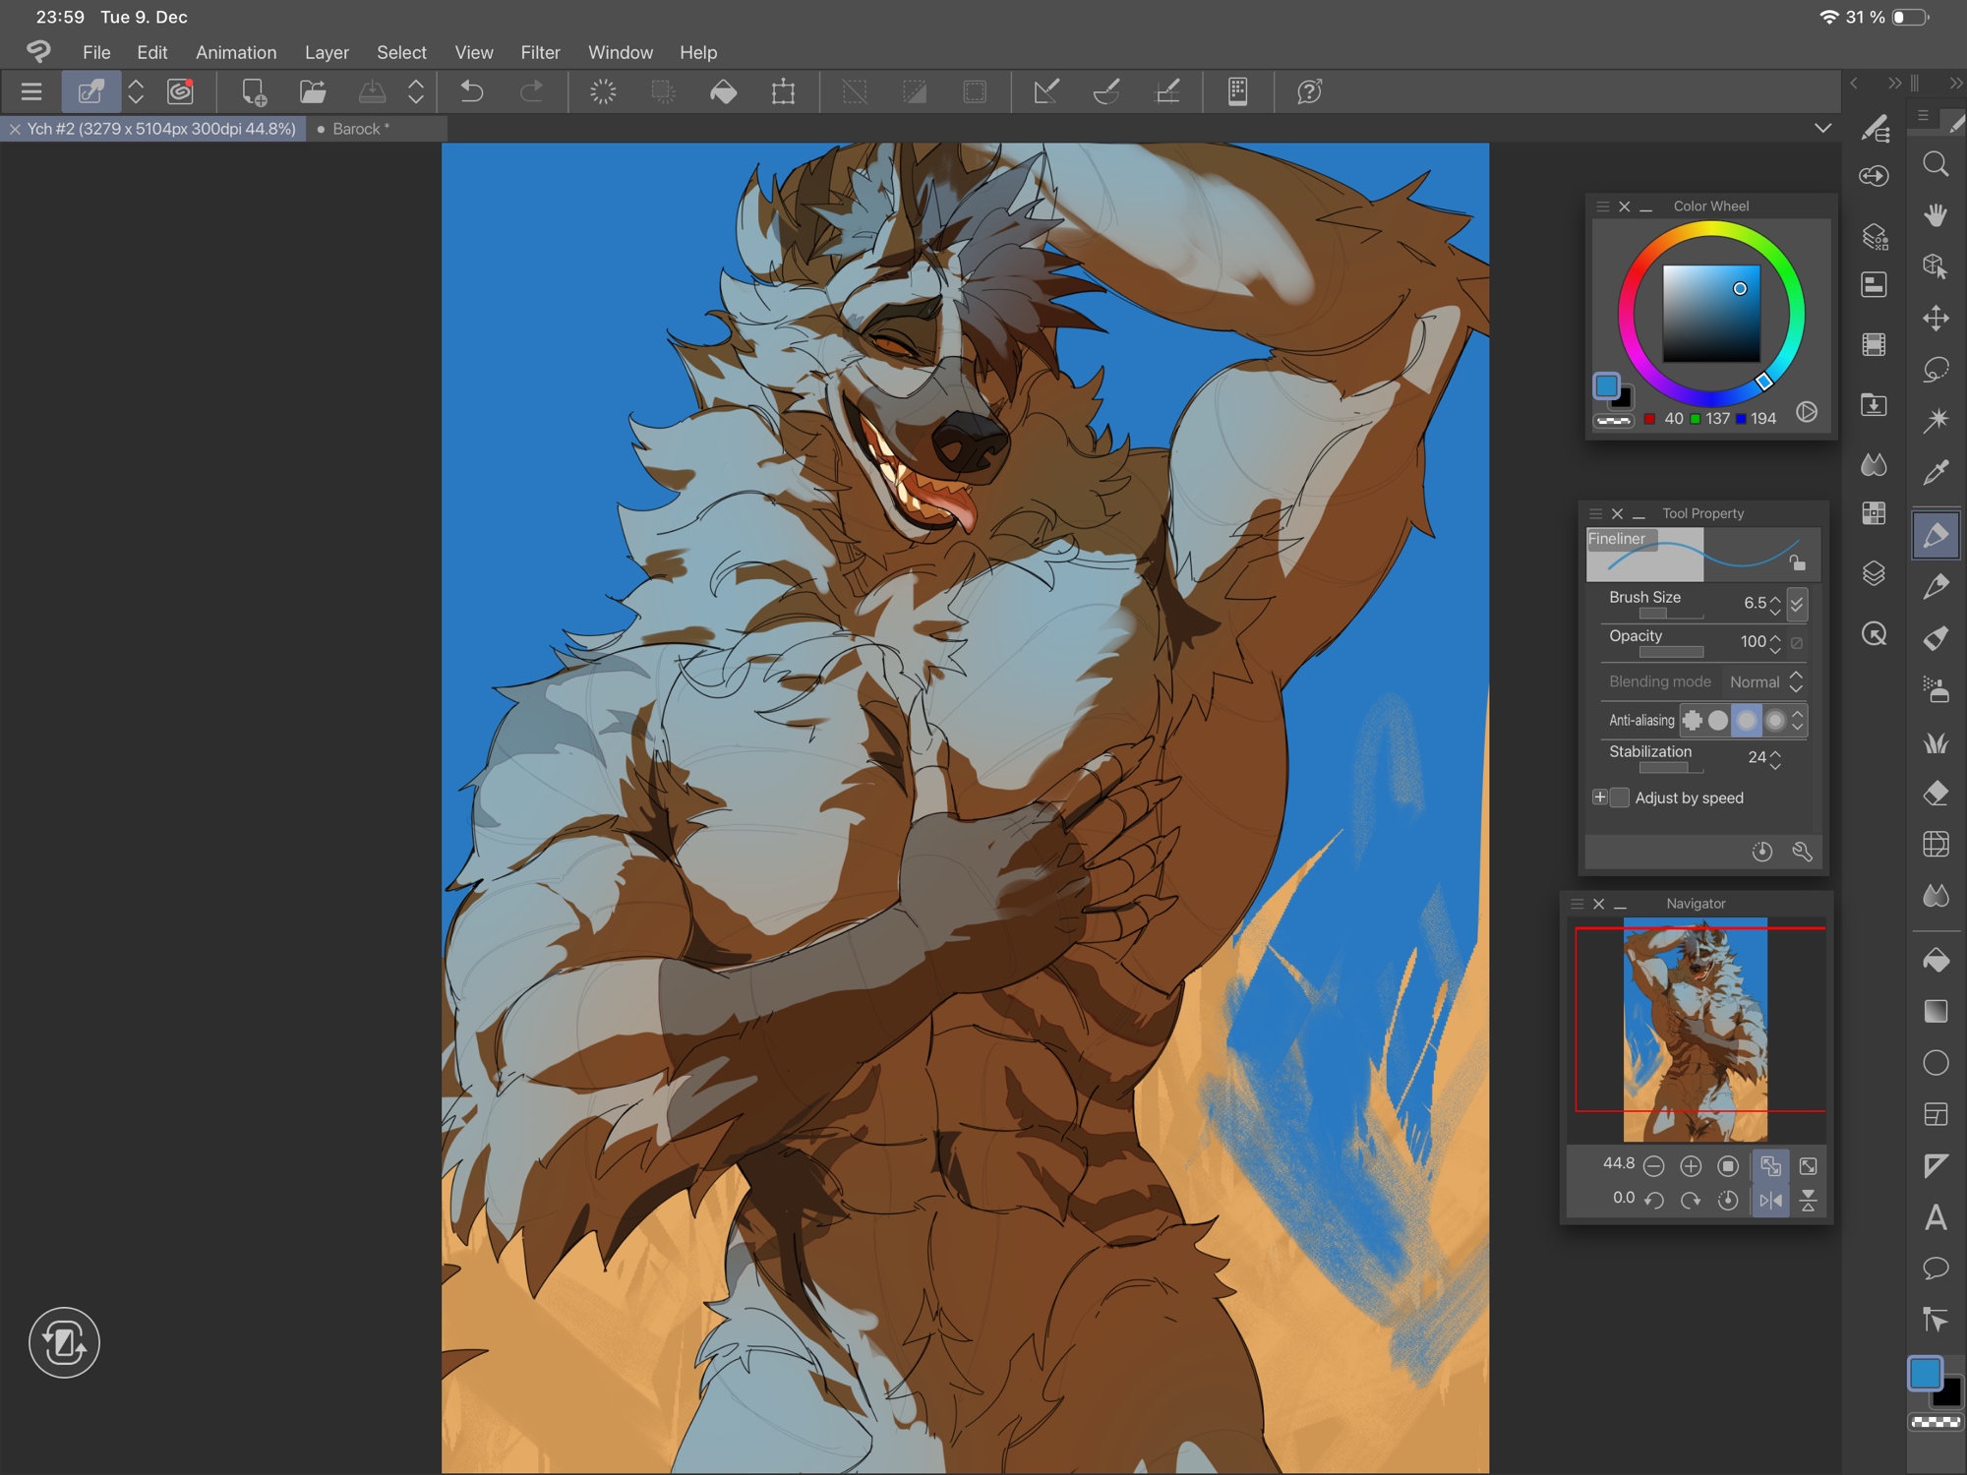This screenshot has width=1967, height=1475.
Task: Expand Adjust by speed plus expander
Action: [x=1599, y=797]
